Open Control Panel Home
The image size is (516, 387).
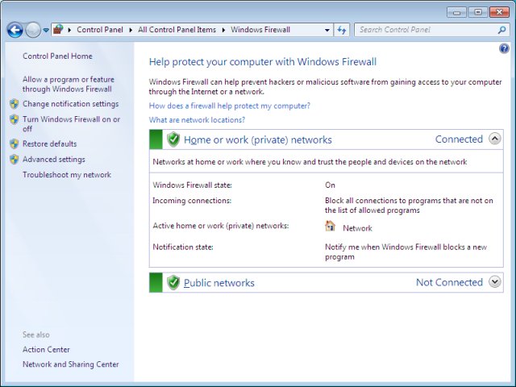57,56
